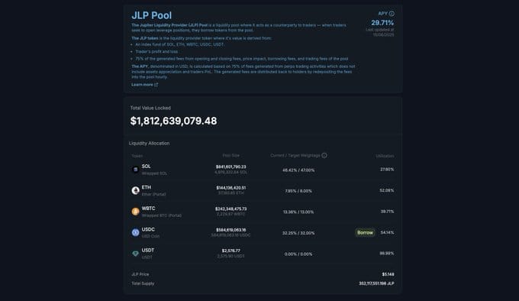
Task: Click the SOL pool size value
Action: pyautogui.click(x=231, y=167)
